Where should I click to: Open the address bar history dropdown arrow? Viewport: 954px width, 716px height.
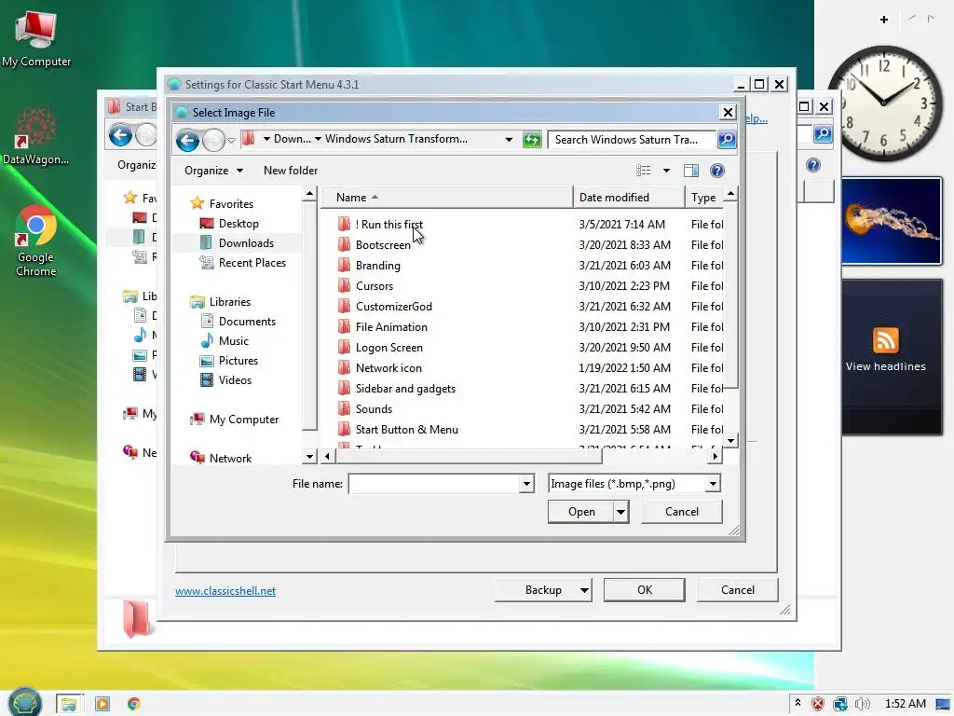(x=509, y=140)
